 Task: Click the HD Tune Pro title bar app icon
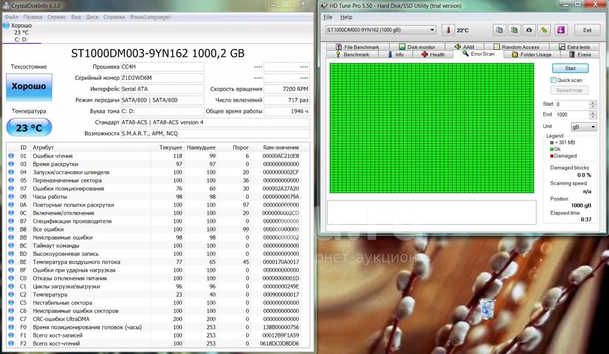324,6
